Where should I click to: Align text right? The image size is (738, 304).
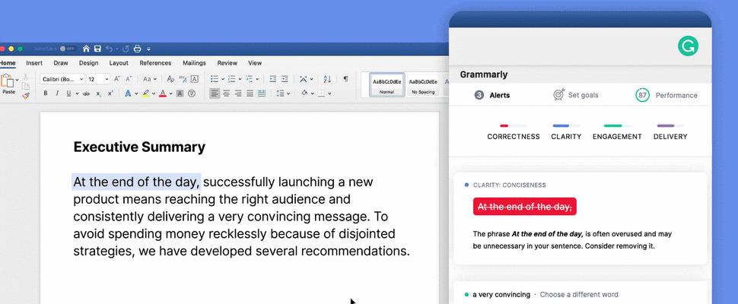tap(238, 93)
